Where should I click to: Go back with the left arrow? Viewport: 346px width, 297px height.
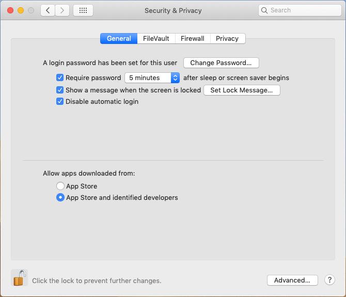tap(48, 10)
